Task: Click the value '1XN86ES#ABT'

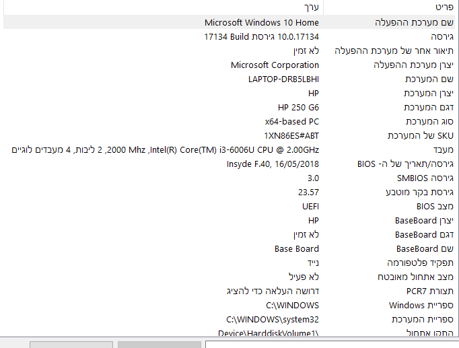Action: [x=291, y=136]
